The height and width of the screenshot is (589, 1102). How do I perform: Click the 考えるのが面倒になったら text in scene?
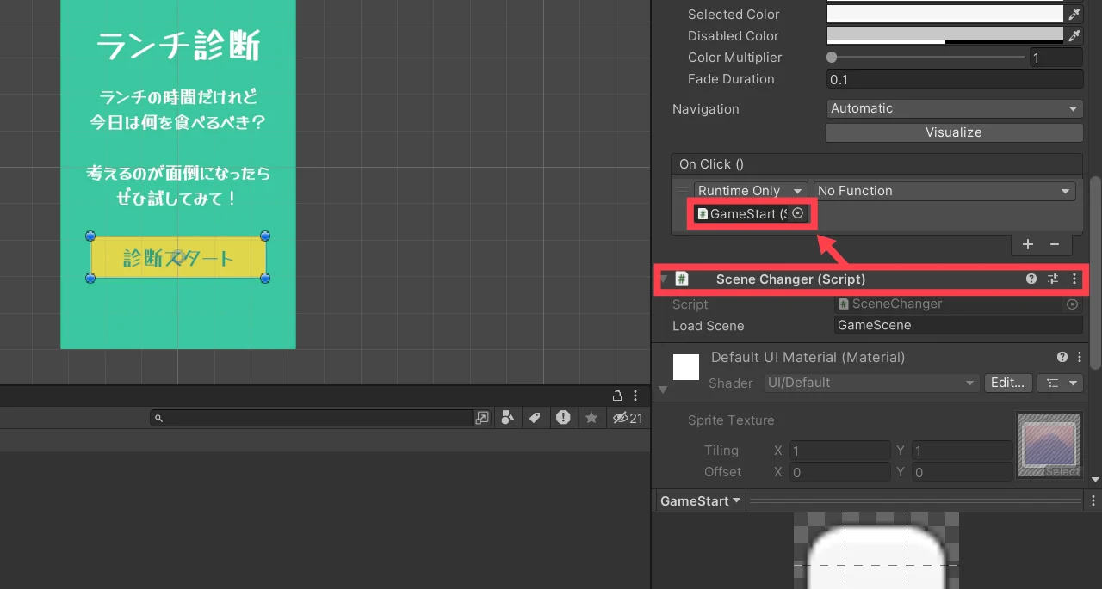pyautogui.click(x=178, y=173)
